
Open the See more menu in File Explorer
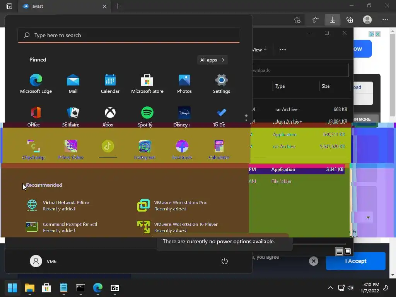[283, 50]
